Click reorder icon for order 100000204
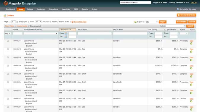200x112 pixels. click(191, 85)
